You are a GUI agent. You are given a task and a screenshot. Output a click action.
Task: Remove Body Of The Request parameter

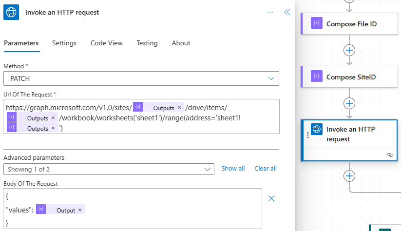tap(272, 198)
